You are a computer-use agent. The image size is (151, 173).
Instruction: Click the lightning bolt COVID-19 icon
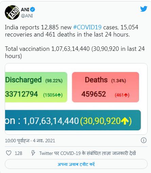pos(33,153)
